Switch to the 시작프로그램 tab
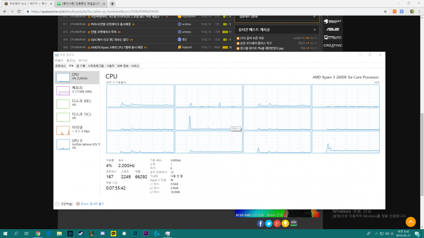This screenshot has height=238, width=424. click(x=96, y=66)
